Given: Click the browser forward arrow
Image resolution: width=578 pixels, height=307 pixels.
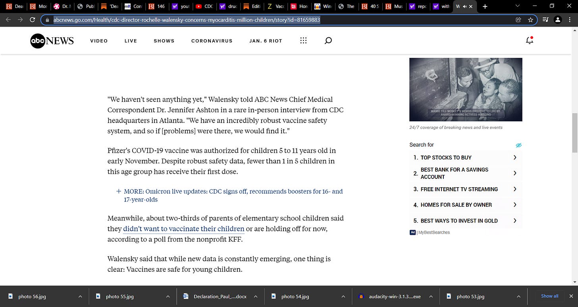Looking at the screenshot, I should click(x=20, y=19).
